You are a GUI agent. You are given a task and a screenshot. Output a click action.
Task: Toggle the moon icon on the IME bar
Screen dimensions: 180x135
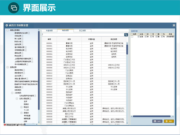(x=17, y=125)
